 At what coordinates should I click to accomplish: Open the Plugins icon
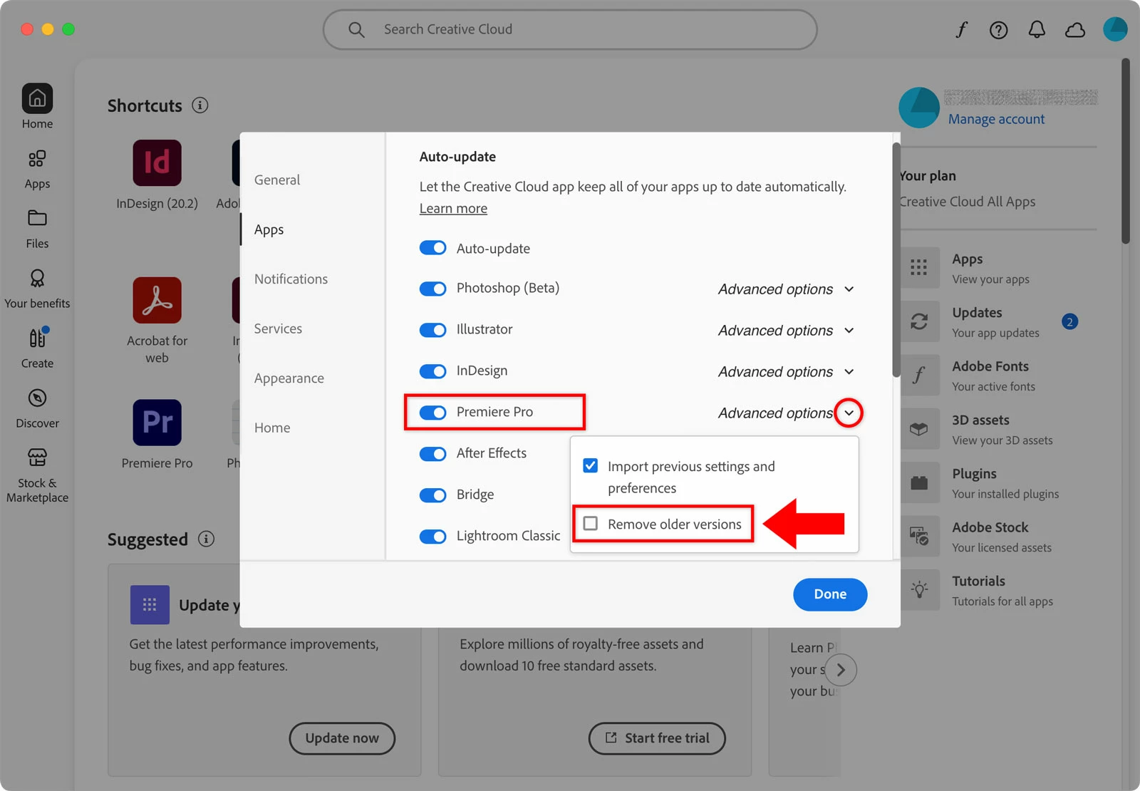[919, 482]
